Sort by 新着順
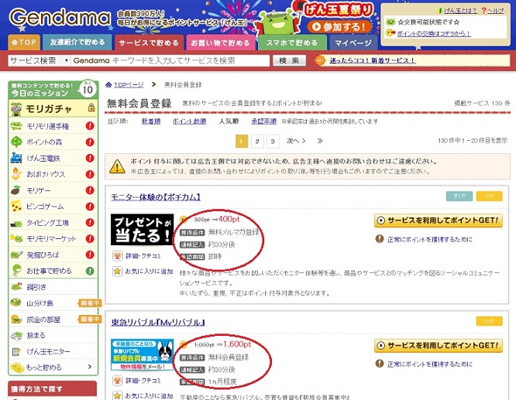 click(x=151, y=121)
